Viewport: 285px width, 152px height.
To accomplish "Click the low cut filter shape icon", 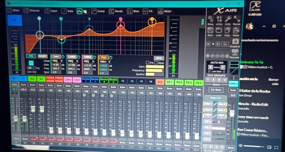I will point(31,63).
